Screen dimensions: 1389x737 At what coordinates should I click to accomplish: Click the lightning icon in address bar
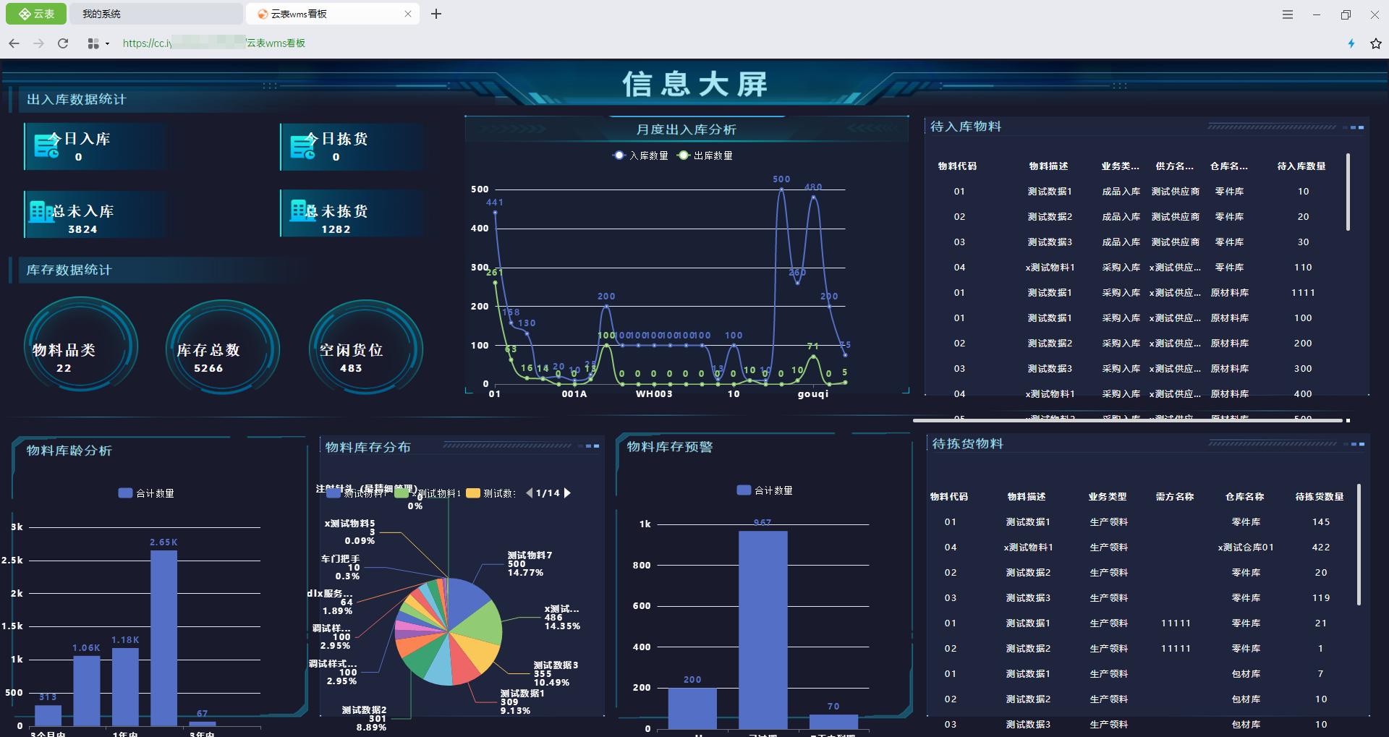pos(1351,43)
